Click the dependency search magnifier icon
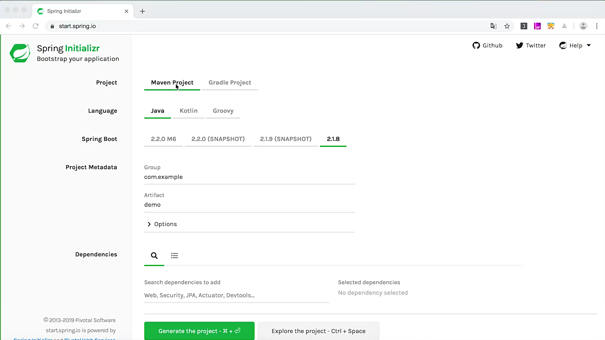The image size is (605, 340). click(154, 256)
